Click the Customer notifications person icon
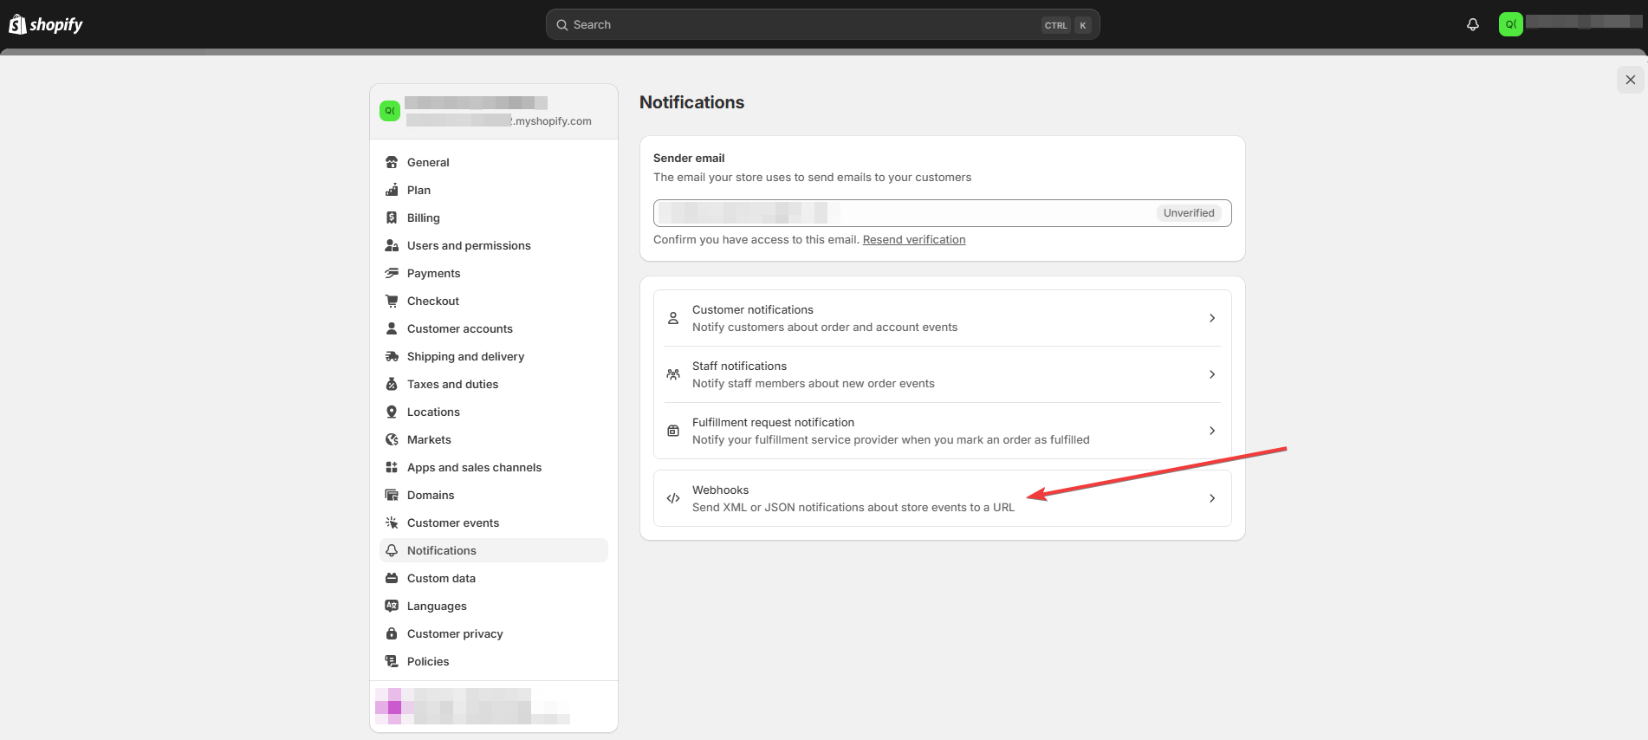The image size is (1648, 740). 673,318
